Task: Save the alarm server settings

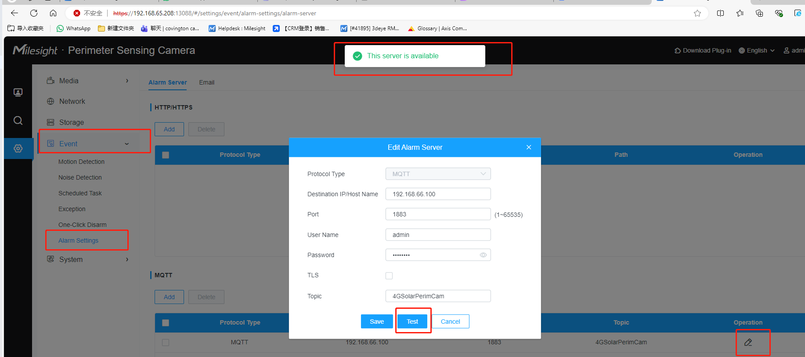Action: 377,322
